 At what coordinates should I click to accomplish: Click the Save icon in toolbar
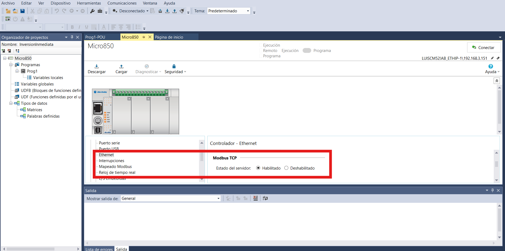tap(23, 11)
